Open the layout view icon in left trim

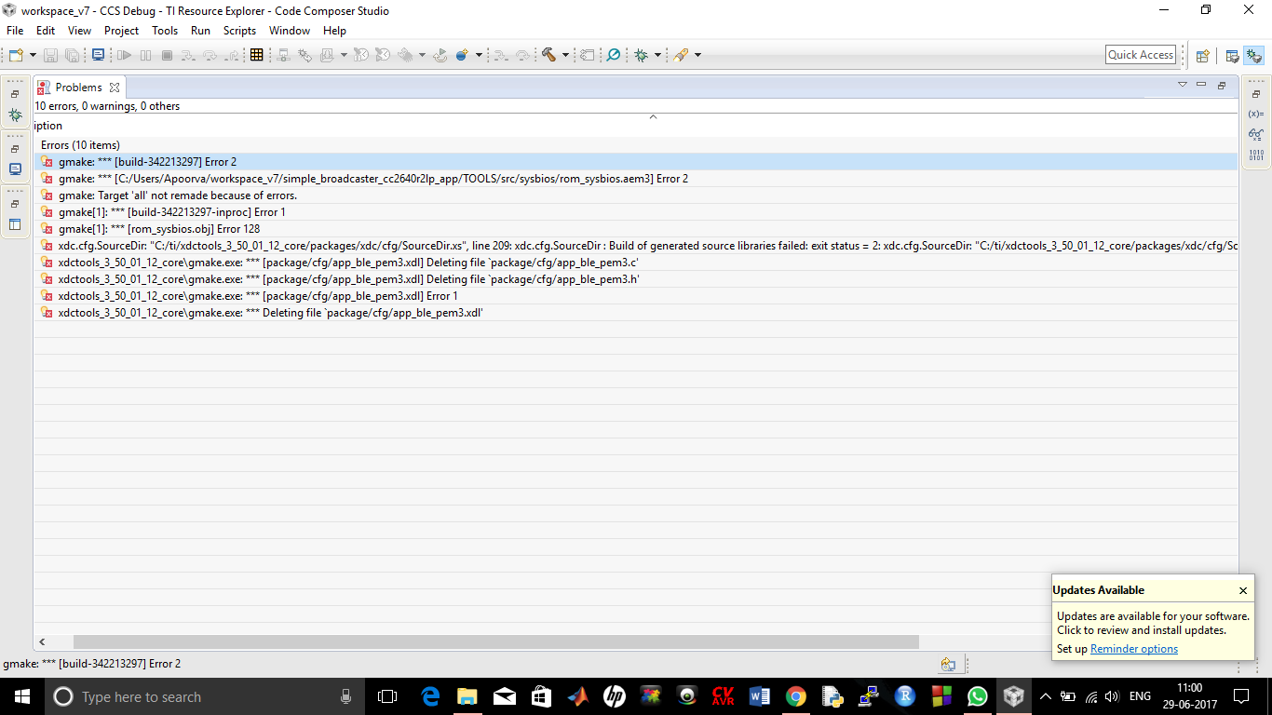pyautogui.click(x=15, y=224)
